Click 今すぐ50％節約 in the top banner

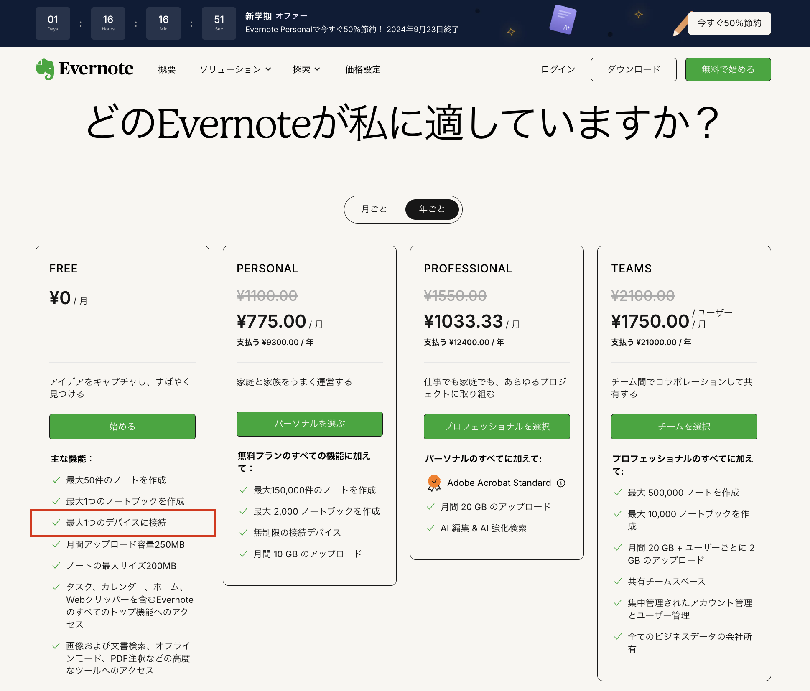point(729,23)
